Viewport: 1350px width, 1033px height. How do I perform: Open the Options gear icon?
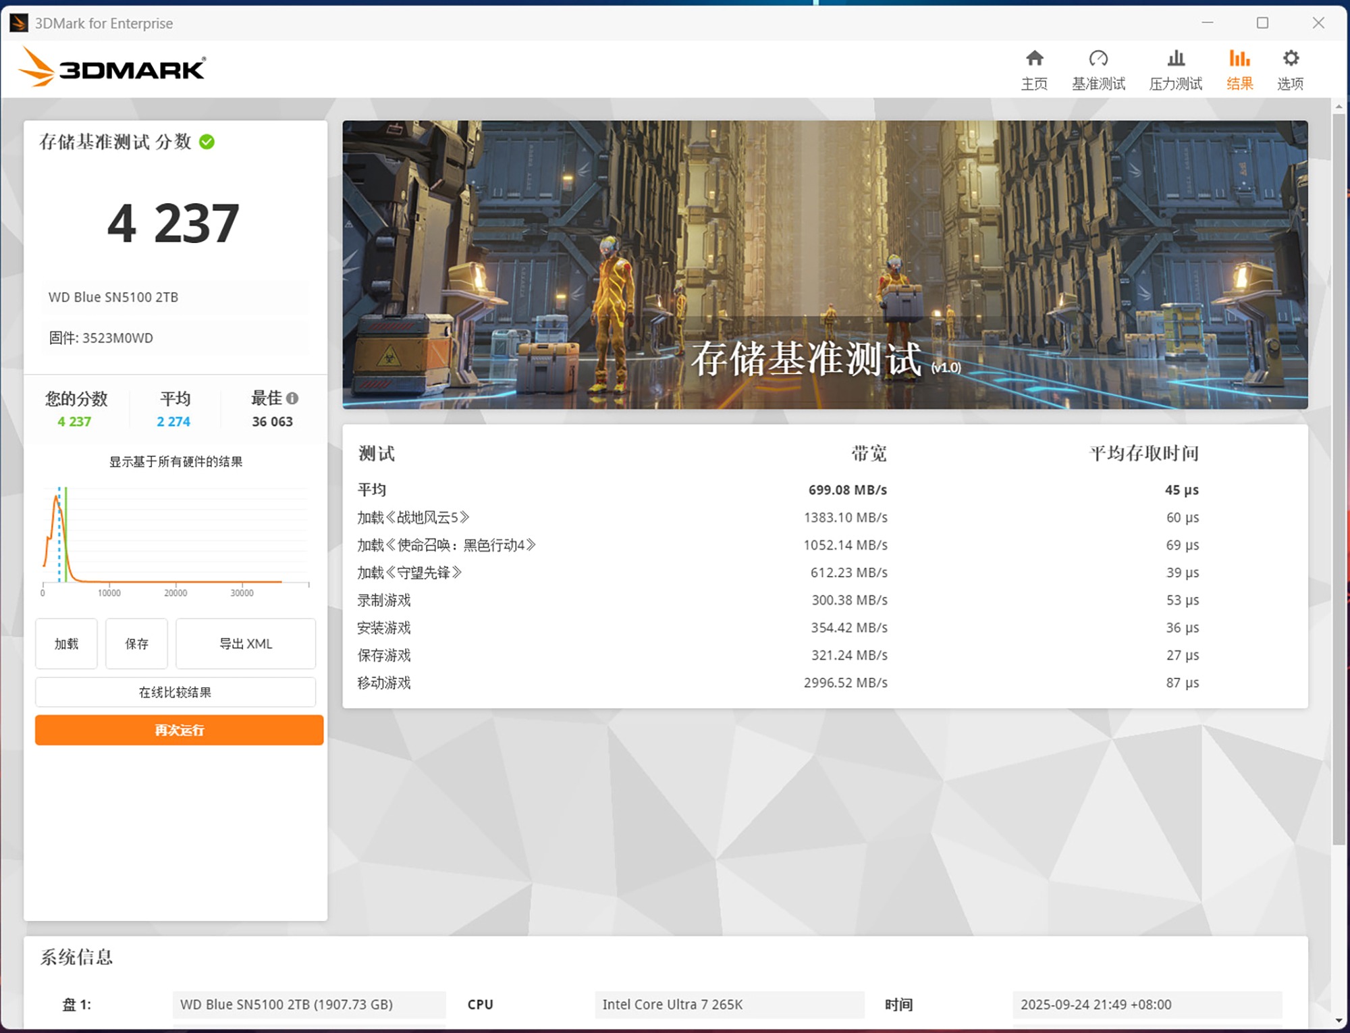click(1291, 59)
